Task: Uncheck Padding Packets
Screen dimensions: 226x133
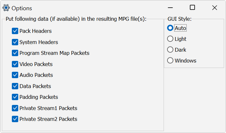Action: [15, 97]
